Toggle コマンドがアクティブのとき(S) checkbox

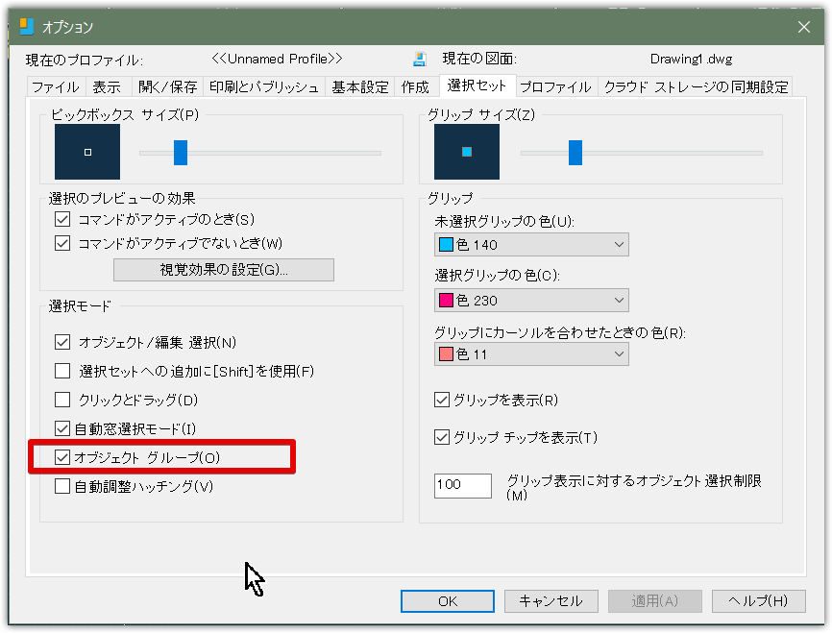tap(63, 220)
